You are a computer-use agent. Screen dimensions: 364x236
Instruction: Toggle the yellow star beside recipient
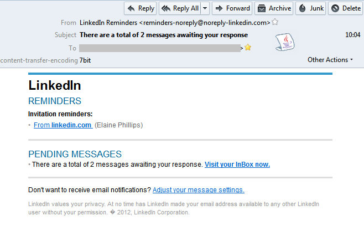248,48
